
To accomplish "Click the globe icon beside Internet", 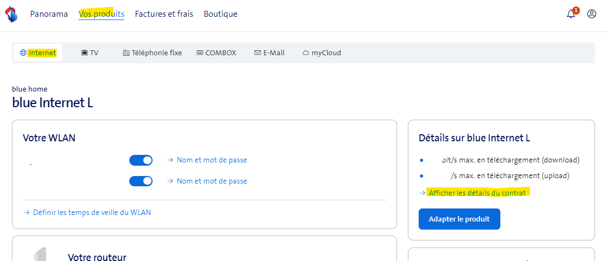I will 23,53.
